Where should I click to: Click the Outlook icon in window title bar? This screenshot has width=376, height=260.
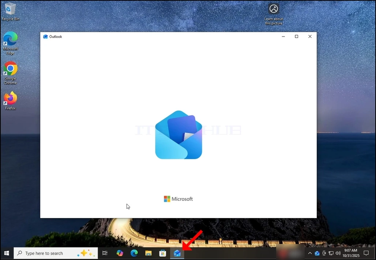point(45,37)
